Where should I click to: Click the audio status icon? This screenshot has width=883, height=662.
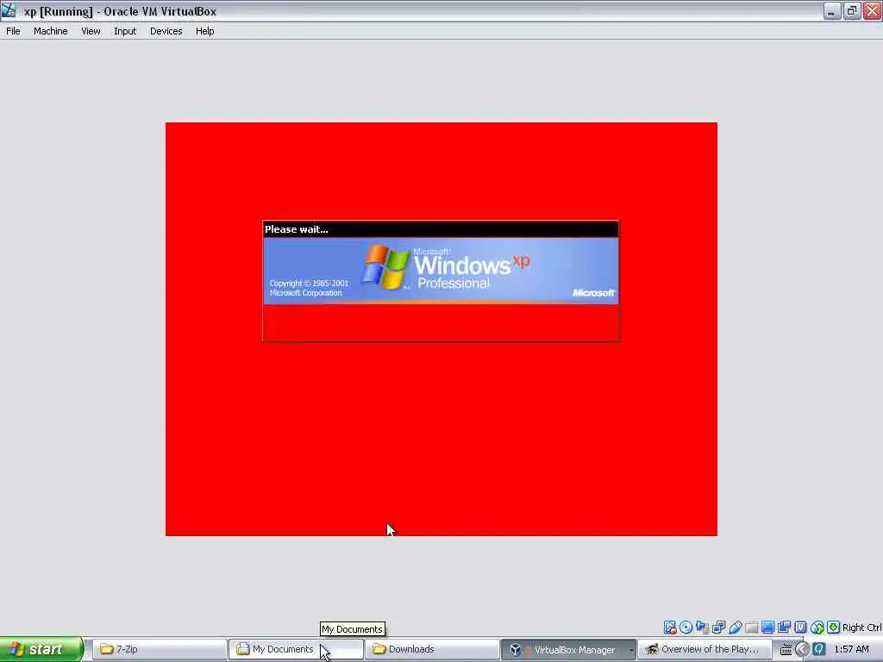[x=702, y=628]
